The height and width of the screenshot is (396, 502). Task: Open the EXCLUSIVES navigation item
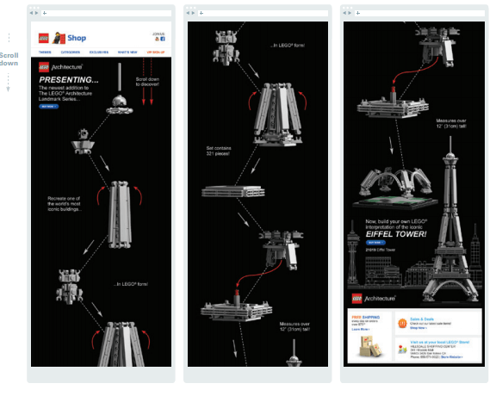tap(99, 53)
